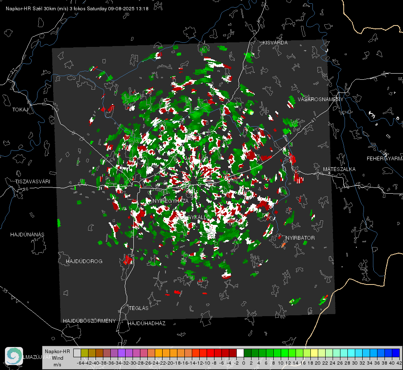
Task: Select the TOKAJ label on the map
Action: click(x=20, y=110)
